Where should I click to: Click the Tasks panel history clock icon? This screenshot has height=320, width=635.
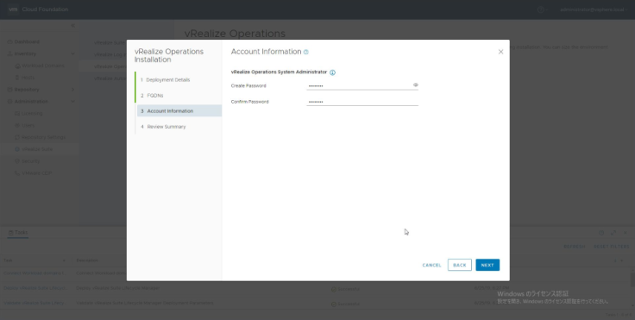601,233
